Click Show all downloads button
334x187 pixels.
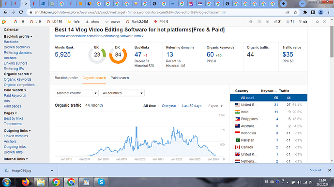point(316,170)
